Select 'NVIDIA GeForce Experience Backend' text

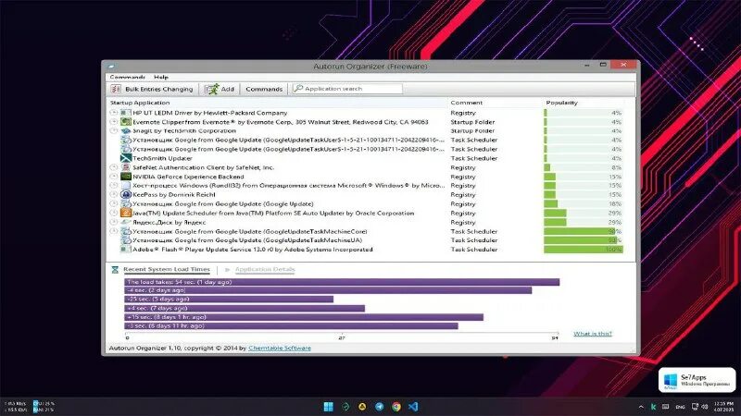(188, 177)
